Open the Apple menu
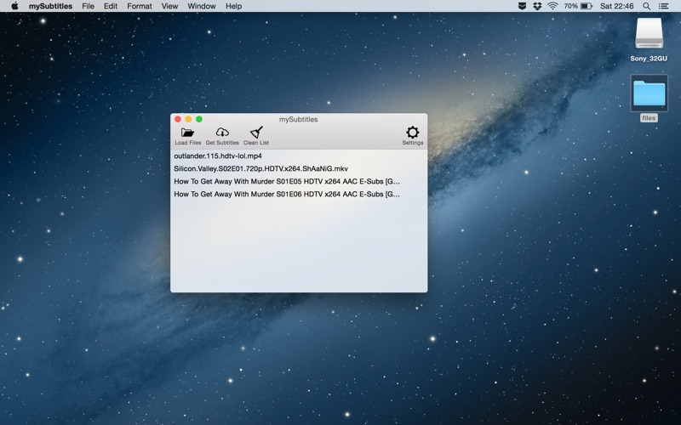Image resolution: width=681 pixels, height=425 pixels. click(x=14, y=6)
